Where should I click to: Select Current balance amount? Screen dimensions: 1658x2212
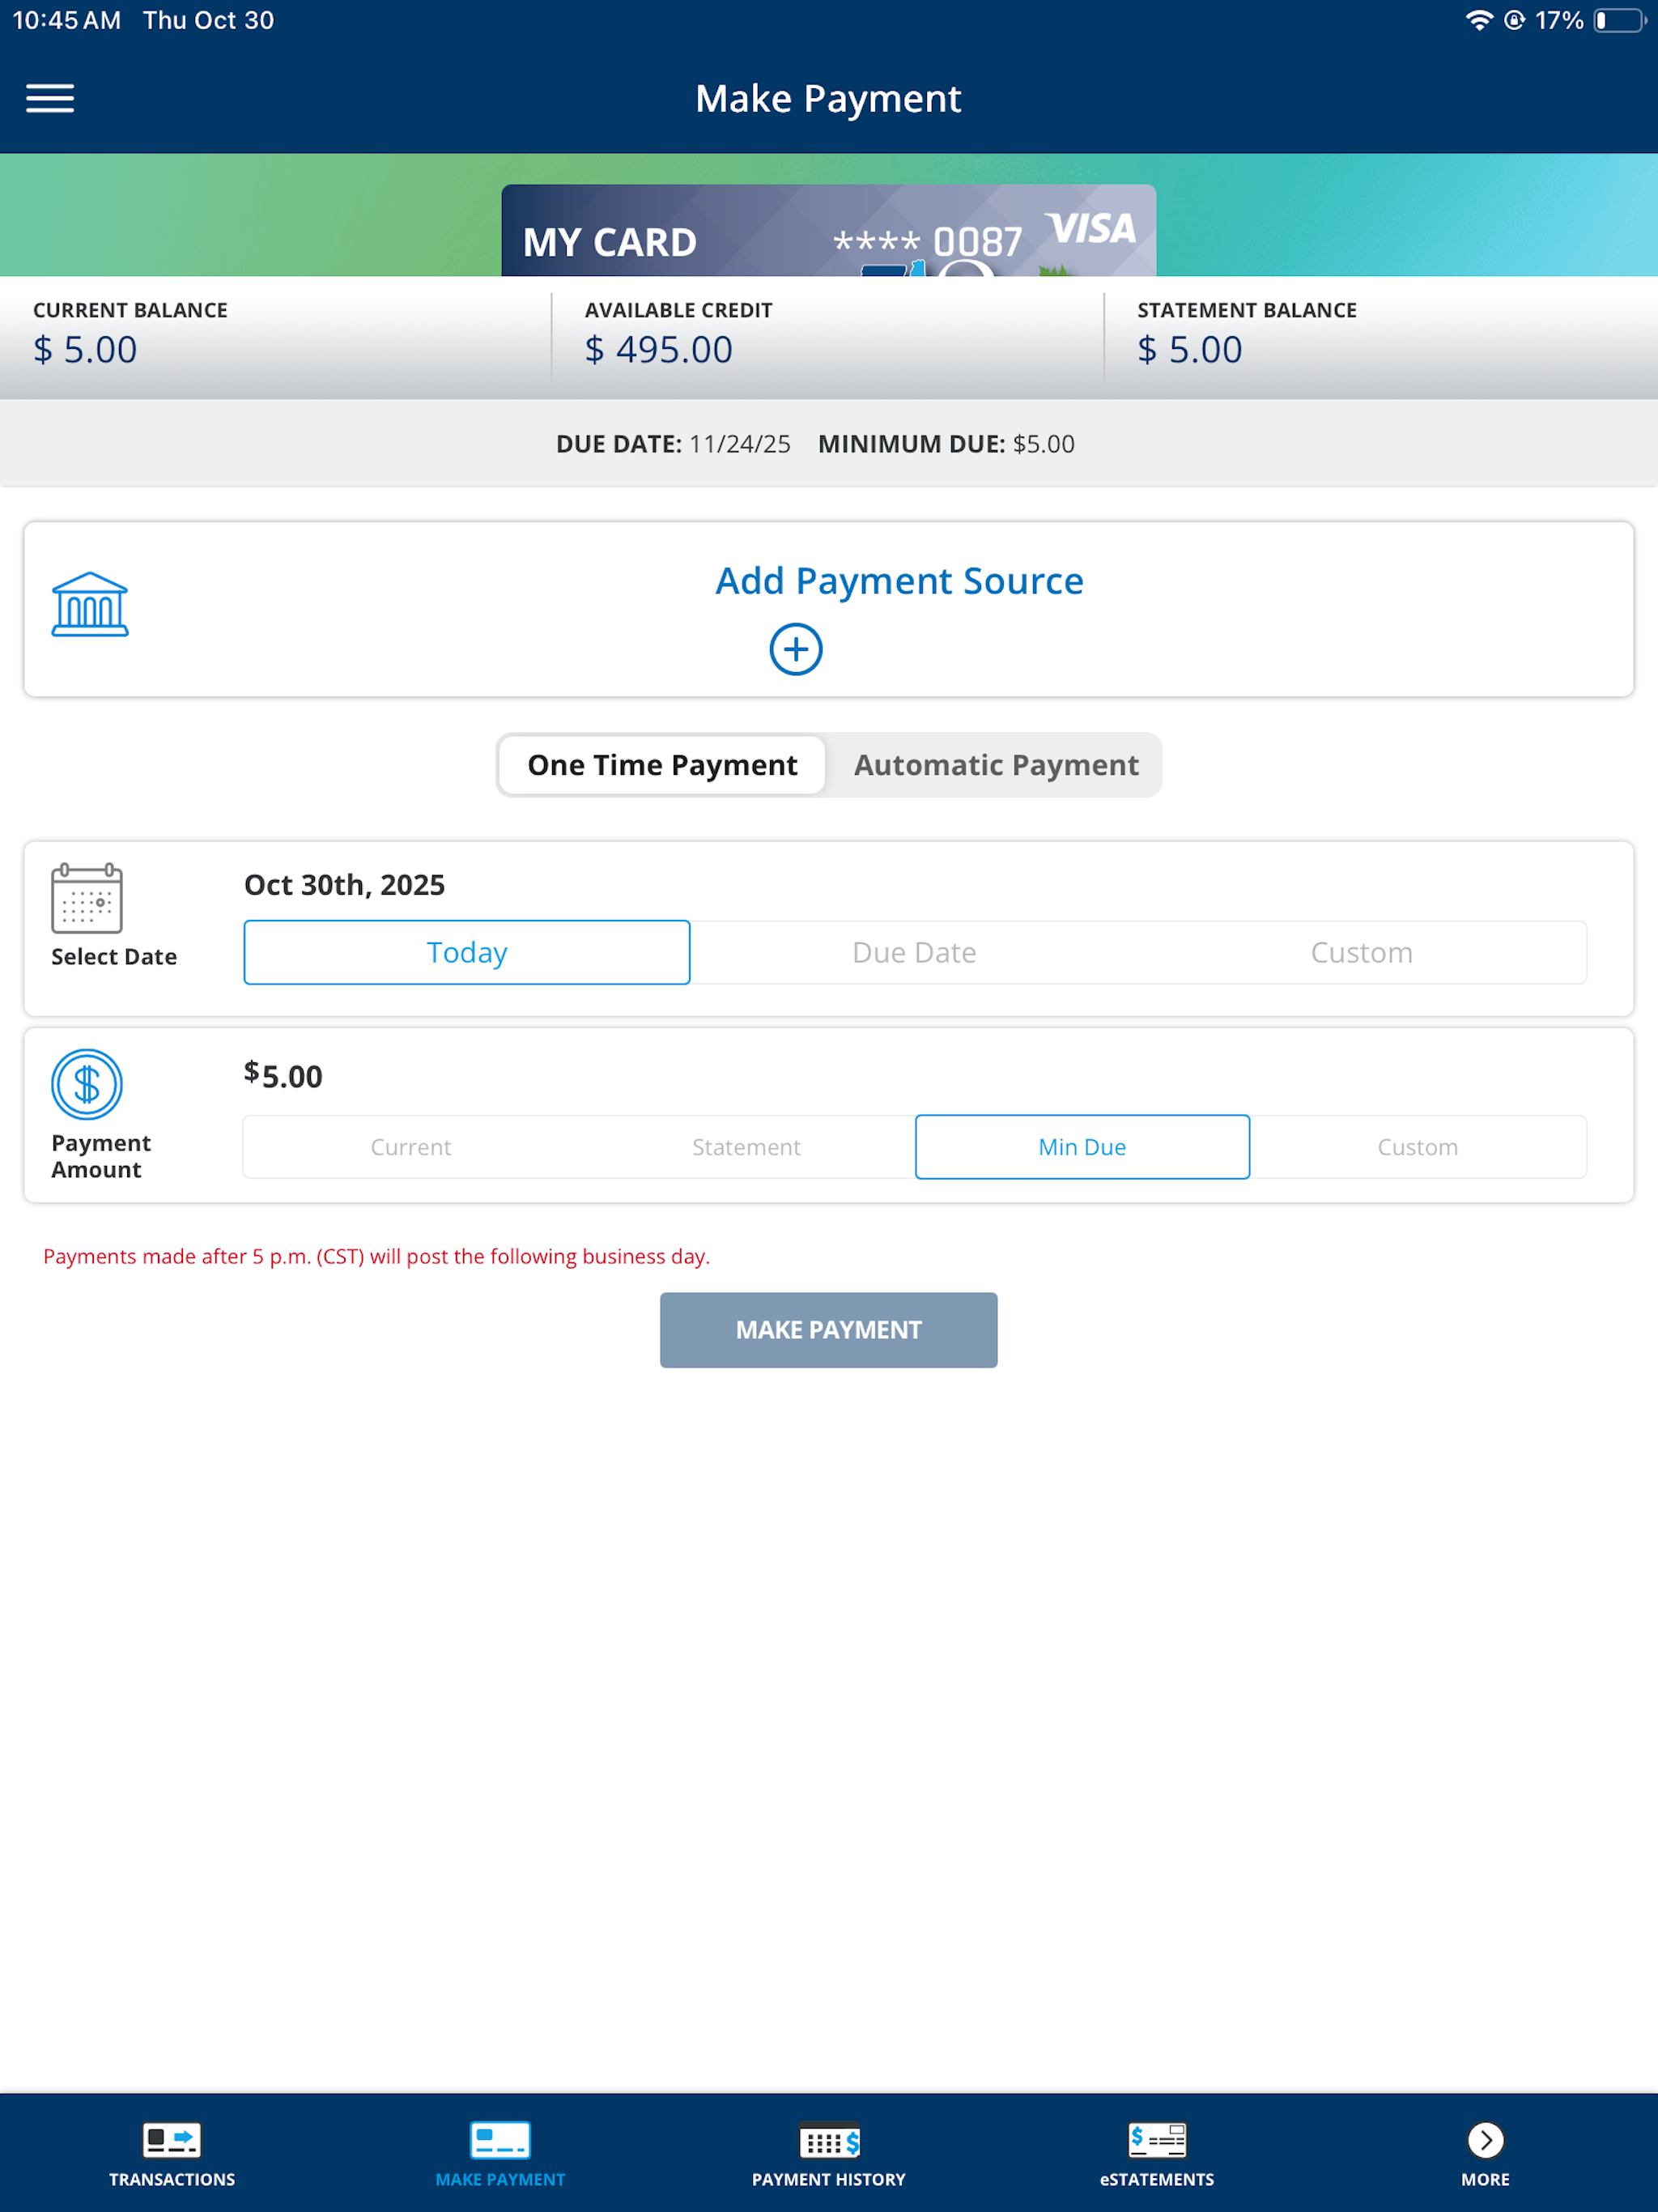(411, 1147)
